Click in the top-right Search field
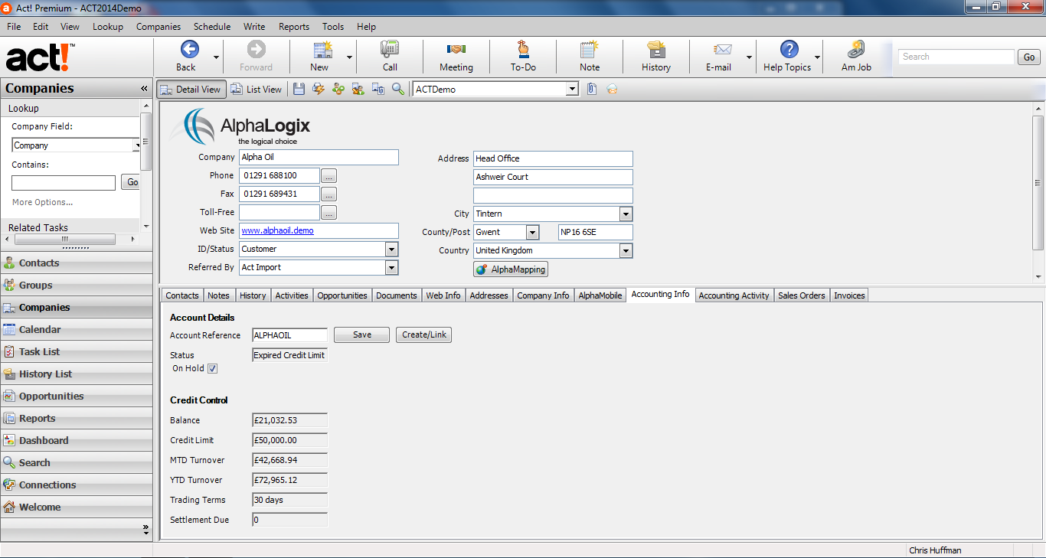This screenshot has height=558, width=1046. (956, 57)
